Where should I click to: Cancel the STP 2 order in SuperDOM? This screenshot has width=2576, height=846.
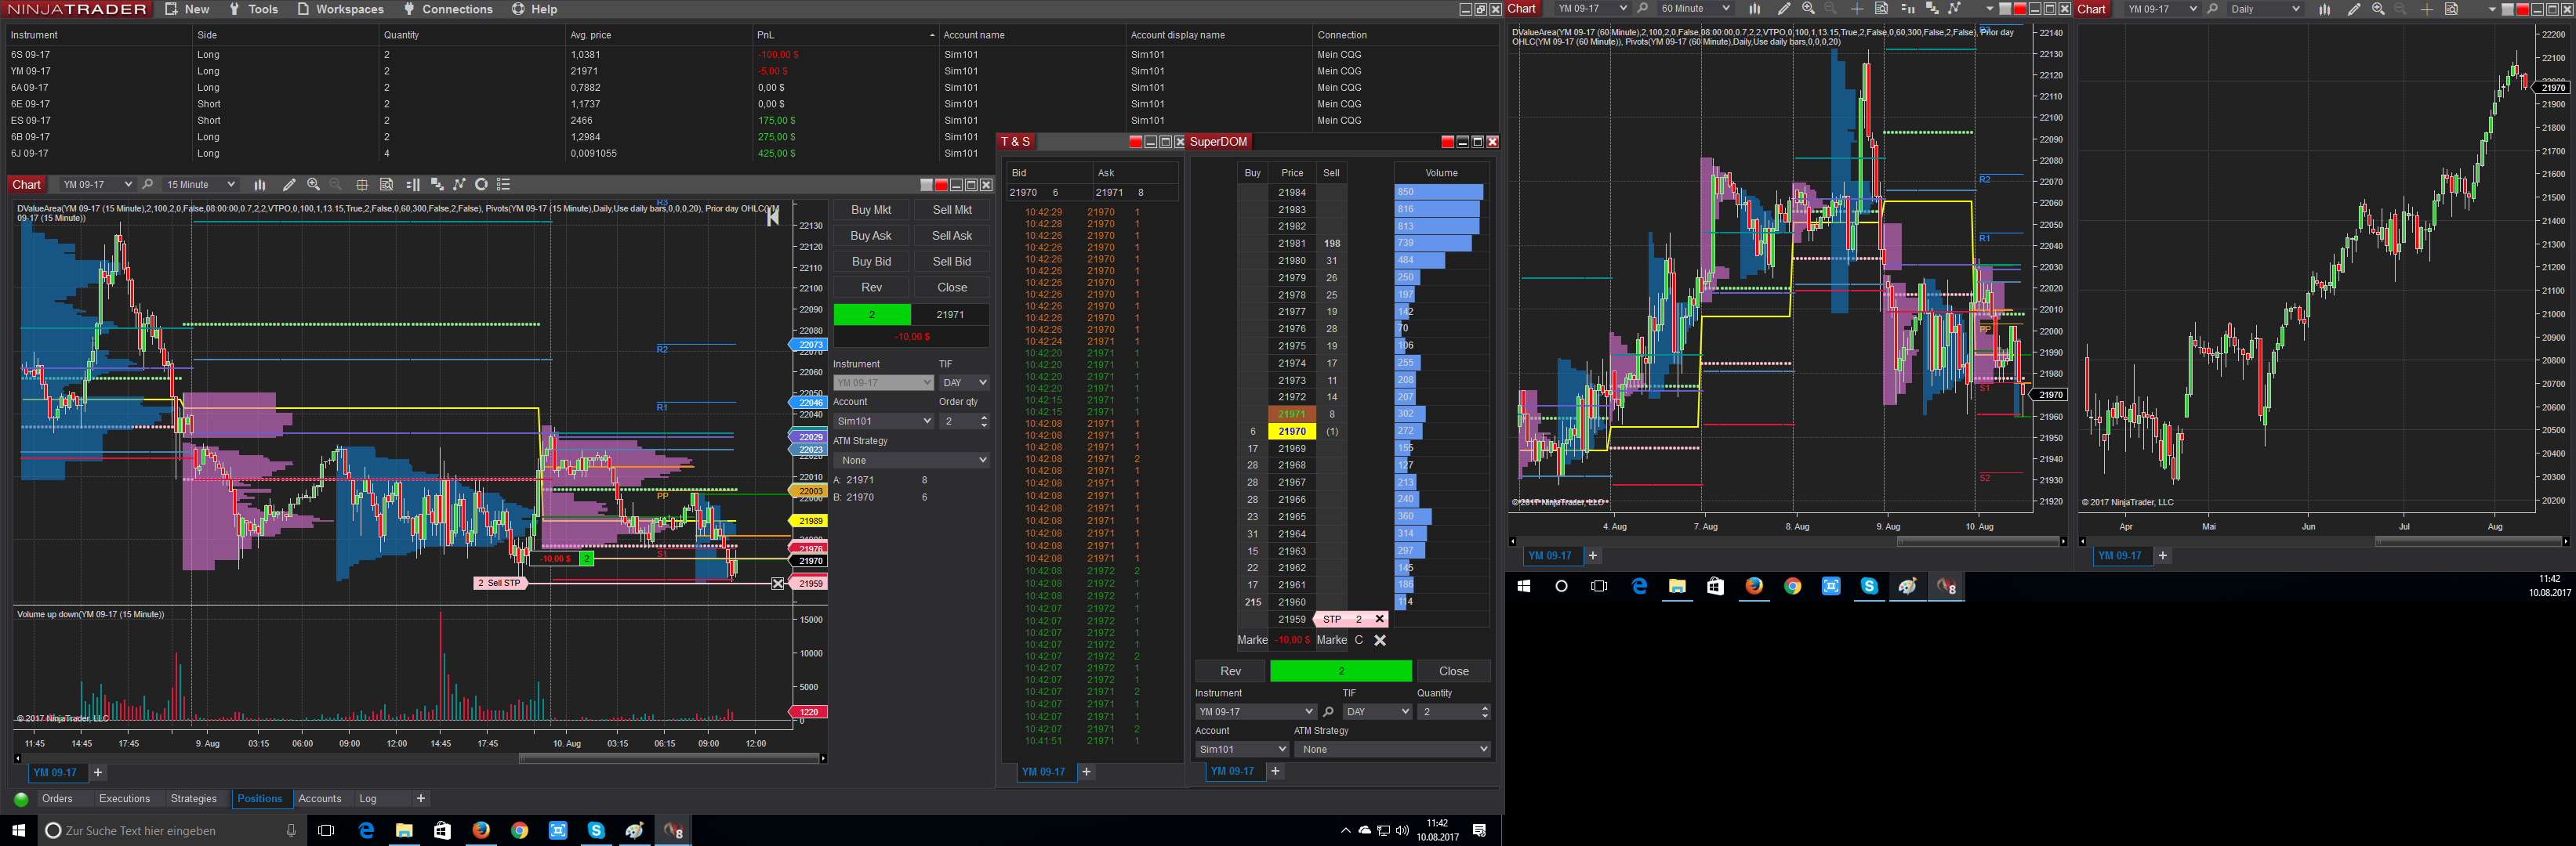click(1380, 620)
